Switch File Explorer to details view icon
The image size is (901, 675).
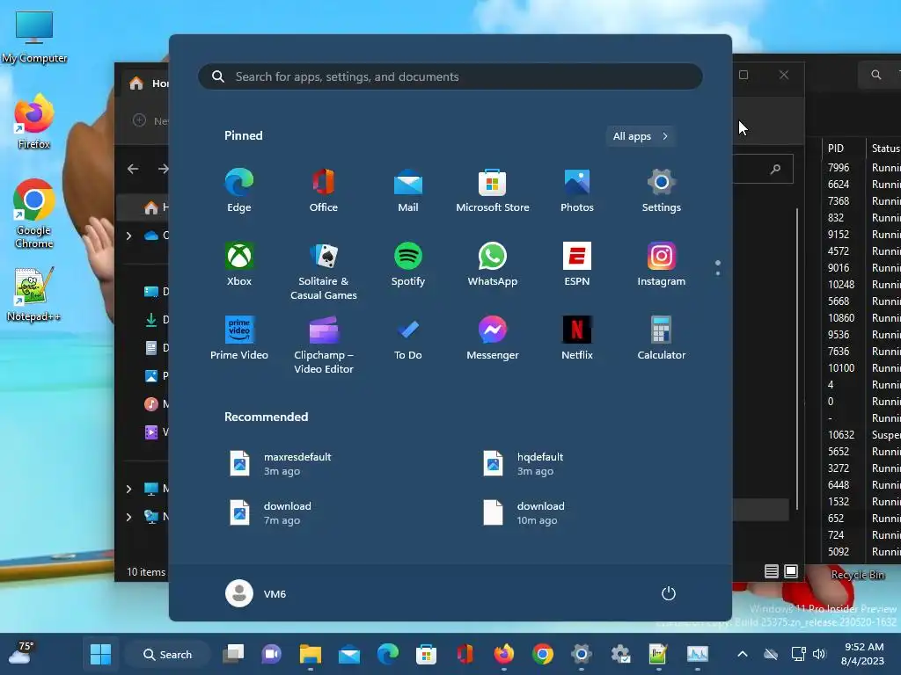pyautogui.click(x=771, y=571)
